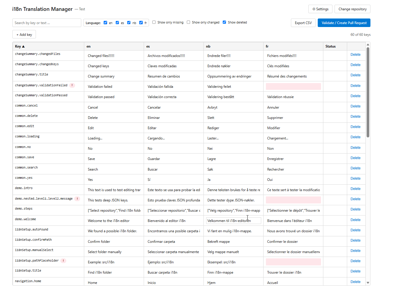The image size is (394, 298).
Task: Click the 'Welcome to the i18n editor' cell
Action: coord(114,220)
